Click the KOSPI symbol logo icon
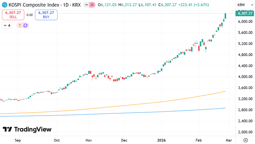This screenshot has height=144, width=255. tap(4, 5)
